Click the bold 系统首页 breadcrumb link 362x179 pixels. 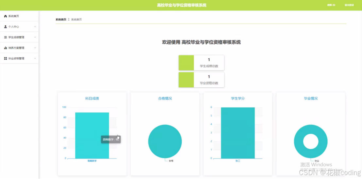point(61,20)
